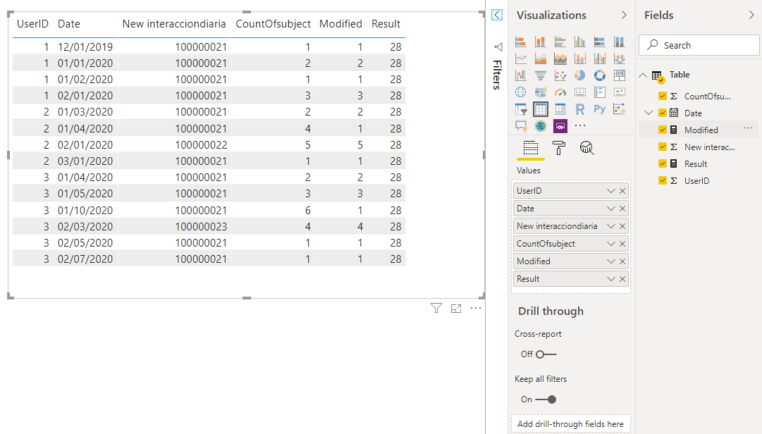
Task: Switch to the Analytics magnifier tab
Action: (x=587, y=148)
